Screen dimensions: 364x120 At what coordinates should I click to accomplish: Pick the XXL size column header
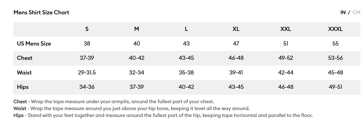[286, 29]
